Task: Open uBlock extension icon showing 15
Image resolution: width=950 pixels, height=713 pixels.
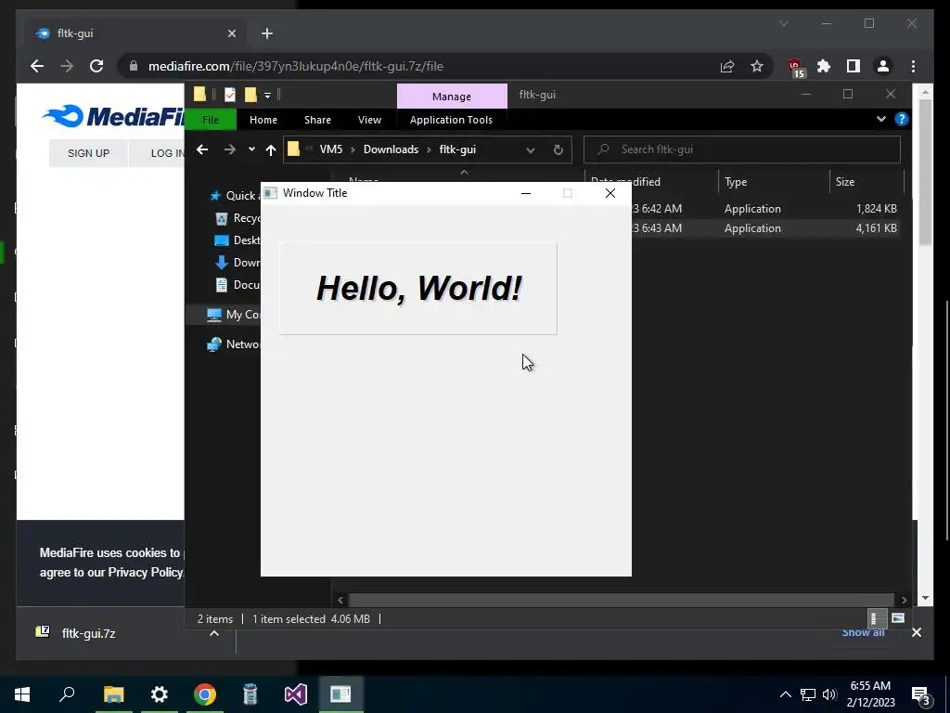Action: coord(795,67)
